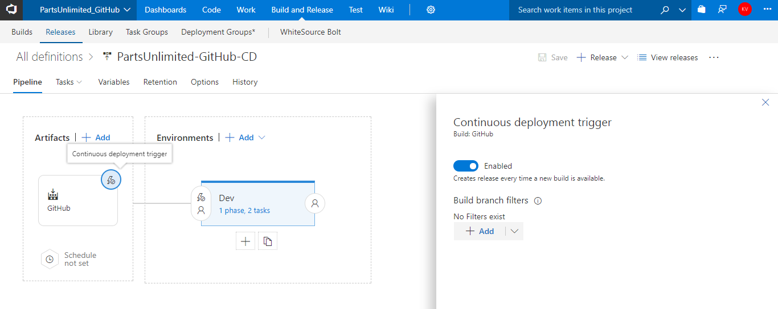778x309 pixels.
Task: Open the WhiteSource Bolt tab
Action: (x=310, y=32)
